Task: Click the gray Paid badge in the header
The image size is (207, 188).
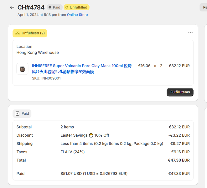Action: pos(54,7)
